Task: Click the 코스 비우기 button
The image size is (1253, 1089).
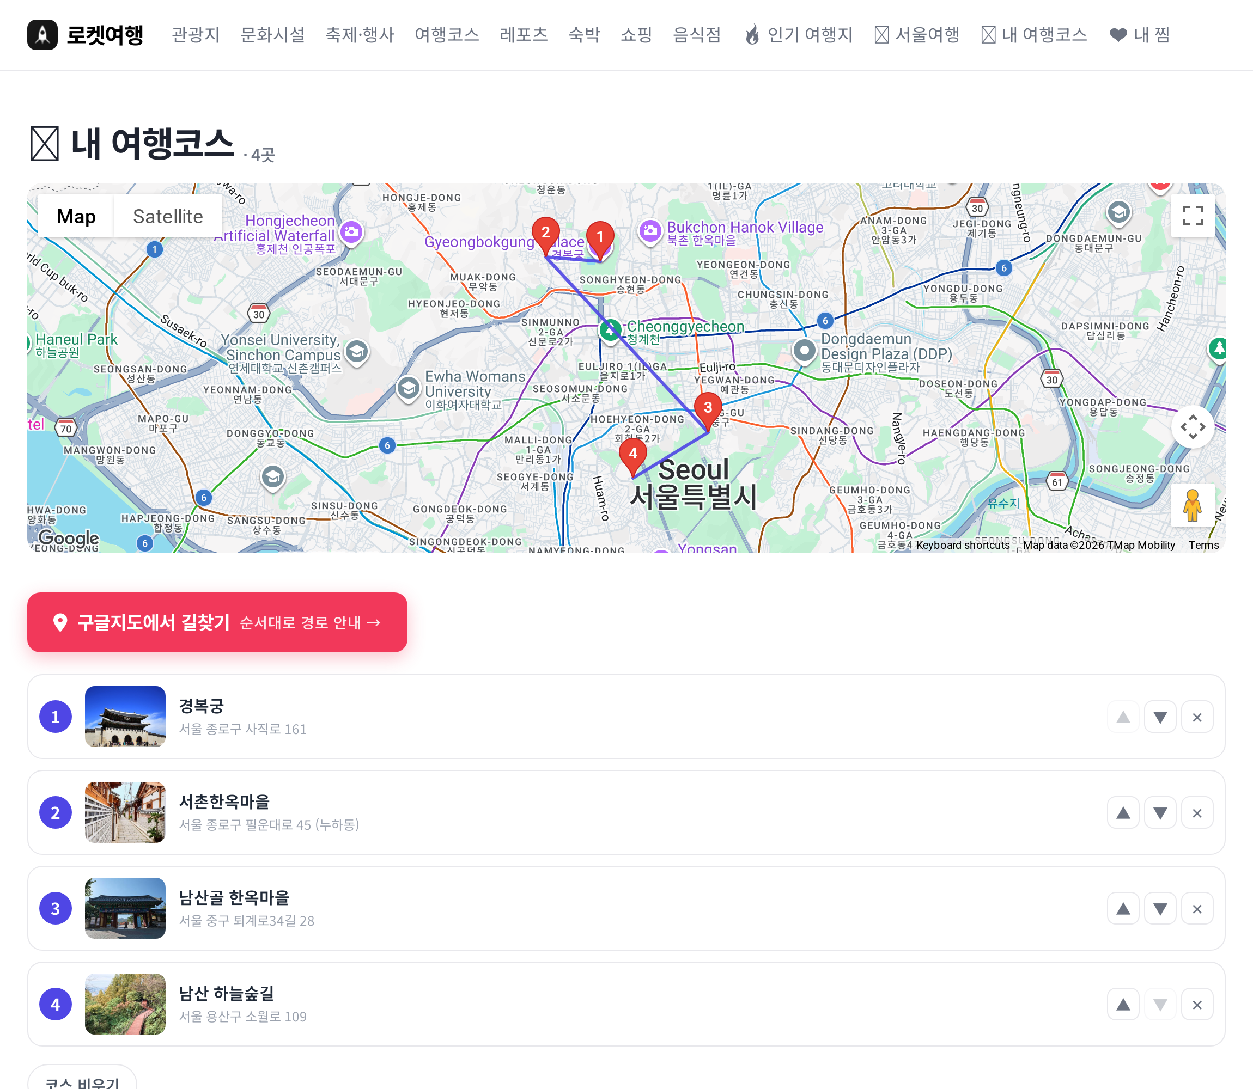Action: 82,1080
